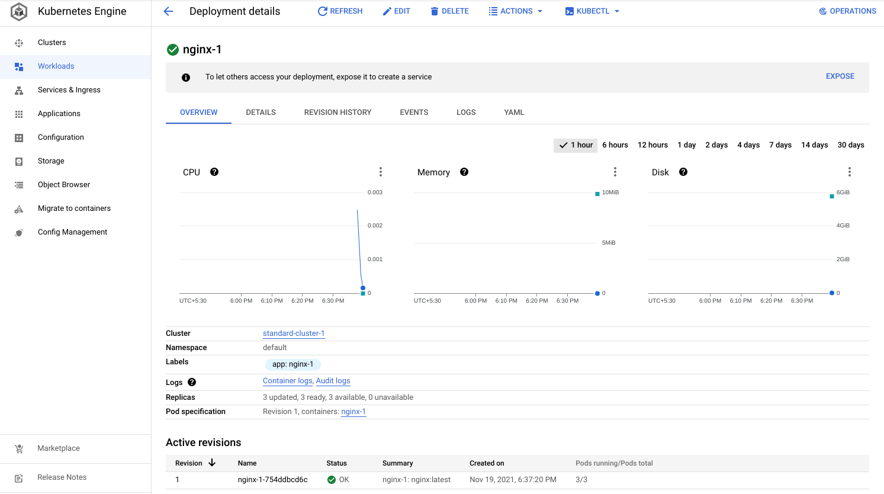
Task: Select the 12 hours time range
Action: (x=652, y=145)
